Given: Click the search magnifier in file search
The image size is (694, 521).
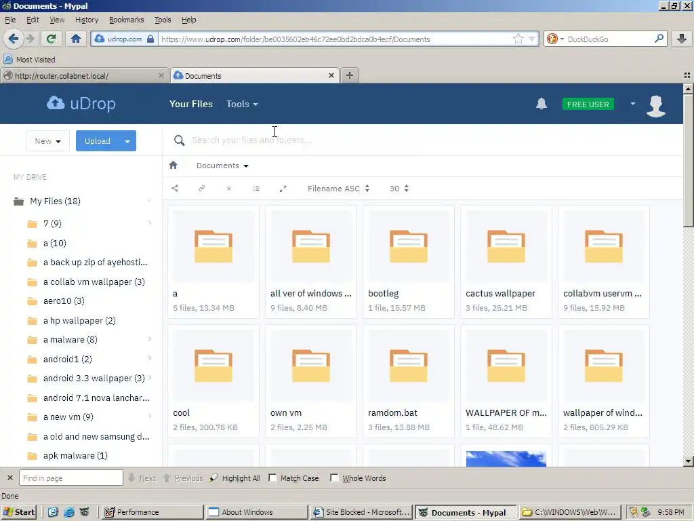Looking at the screenshot, I should click(x=179, y=140).
